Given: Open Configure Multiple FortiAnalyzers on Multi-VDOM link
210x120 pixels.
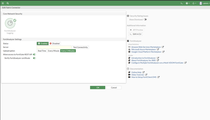Looking at the screenshot, I should pos(157,63).
